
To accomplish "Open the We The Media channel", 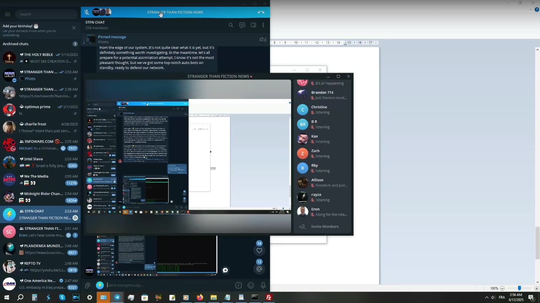I will (40, 179).
